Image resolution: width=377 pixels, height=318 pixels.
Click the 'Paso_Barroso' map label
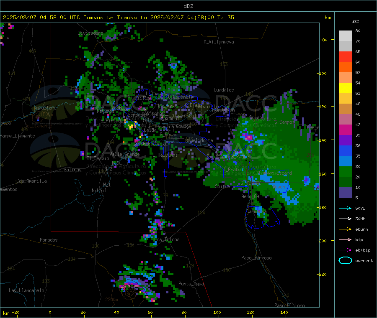(256, 258)
